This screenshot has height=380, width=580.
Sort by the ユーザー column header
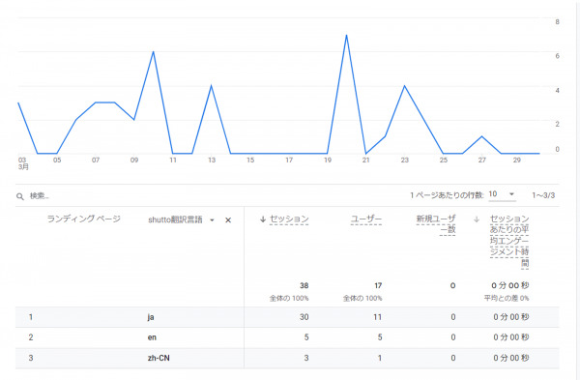pyautogui.click(x=366, y=219)
